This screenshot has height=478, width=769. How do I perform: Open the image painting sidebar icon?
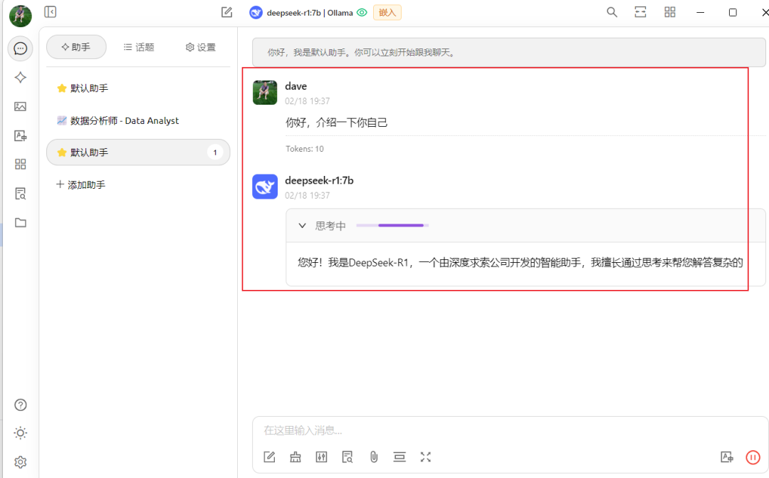20,106
